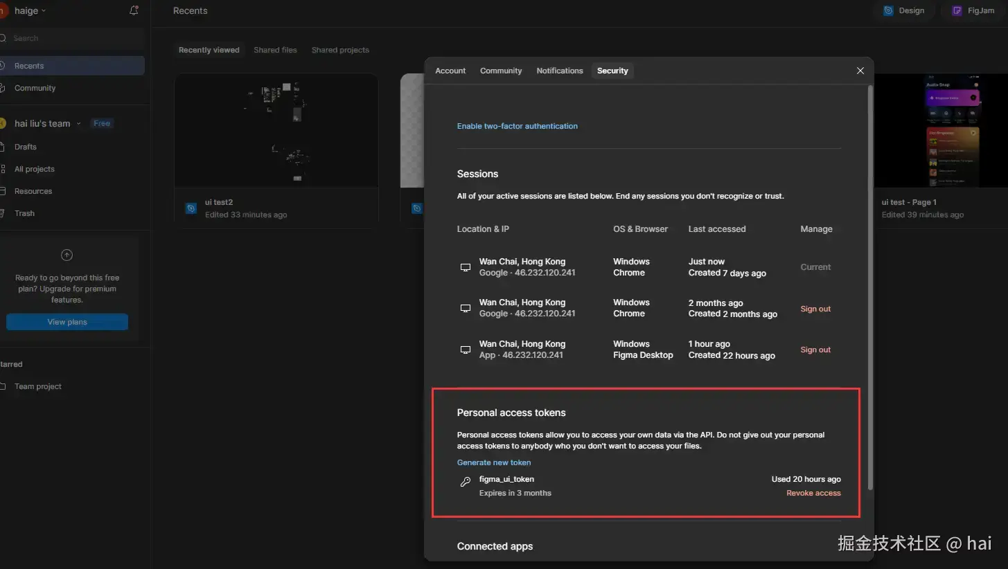Click the key icon beside figma_ui_token
Image resolution: width=1008 pixels, height=569 pixels.
pyautogui.click(x=466, y=482)
